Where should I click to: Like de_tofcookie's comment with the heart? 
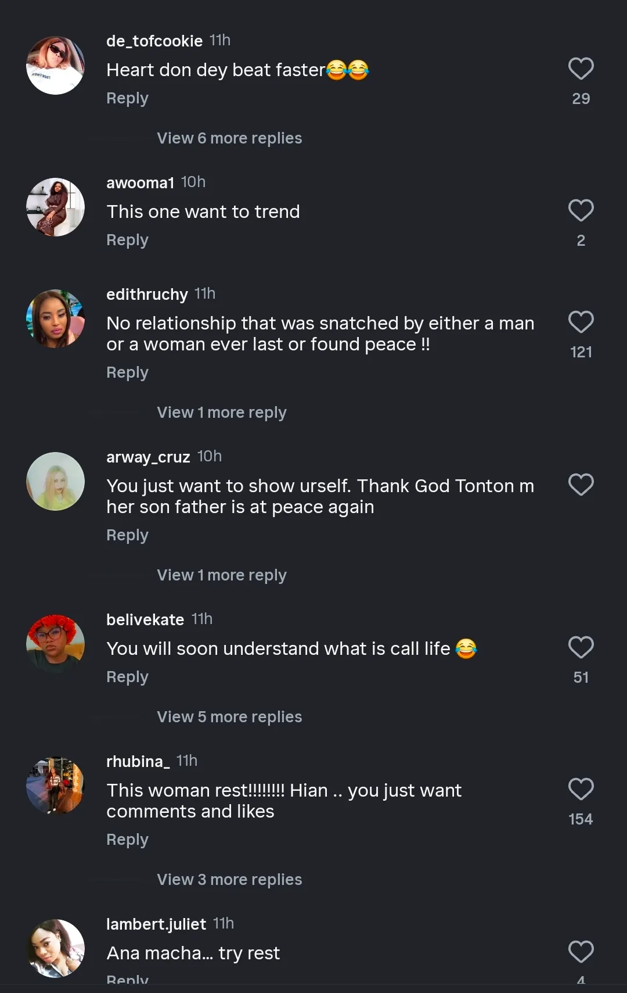point(581,69)
